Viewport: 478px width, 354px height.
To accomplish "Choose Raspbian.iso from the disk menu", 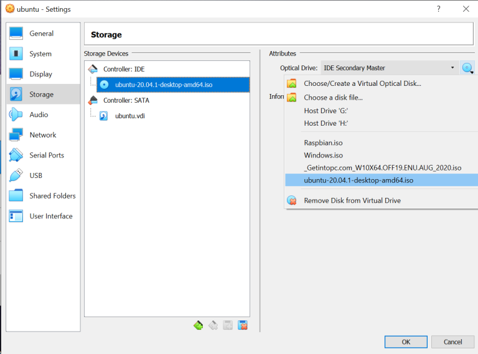I will click(x=323, y=142).
